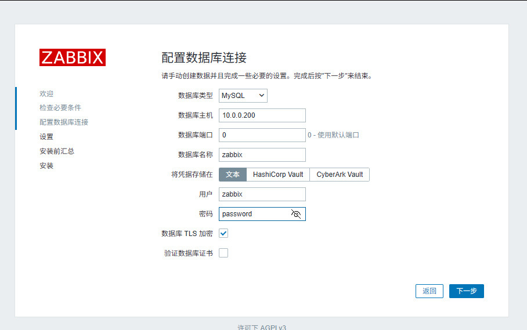
Task: Click the 验证数据库证书 label
Action: 189,253
